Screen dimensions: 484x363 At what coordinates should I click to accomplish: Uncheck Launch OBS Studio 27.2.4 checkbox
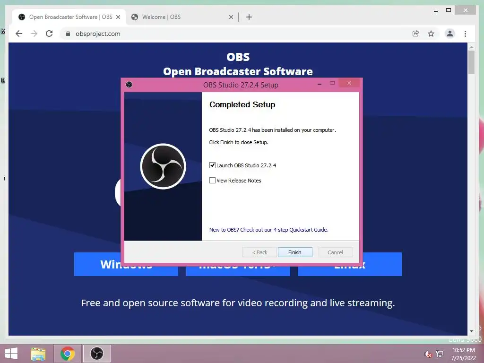(x=212, y=165)
